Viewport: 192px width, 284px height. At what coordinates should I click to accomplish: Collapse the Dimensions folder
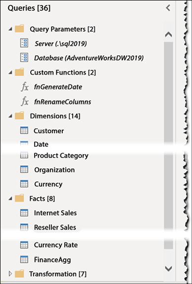click(x=10, y=116)
